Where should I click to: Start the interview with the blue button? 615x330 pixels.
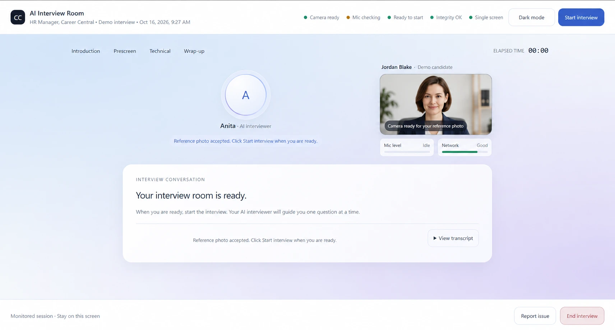tap(581, 17)
